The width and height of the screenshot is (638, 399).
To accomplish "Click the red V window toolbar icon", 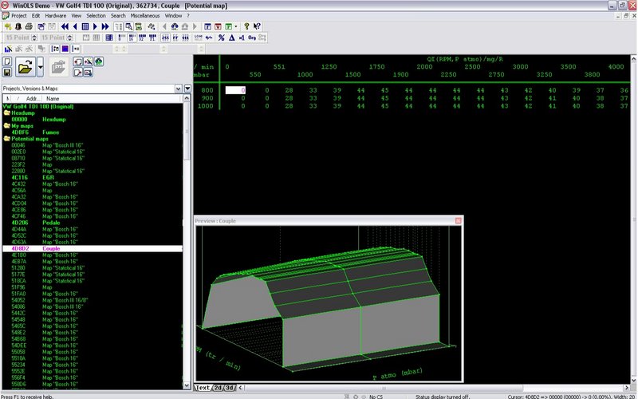I will pyautogui.click(x=218, y=26).
